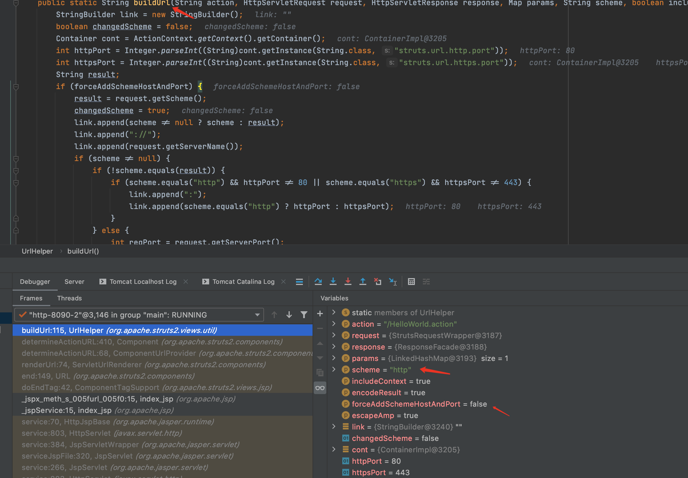688x478 pixels.
Task: Click the buildUrl() breadcrumb
Action: (83, 251)
